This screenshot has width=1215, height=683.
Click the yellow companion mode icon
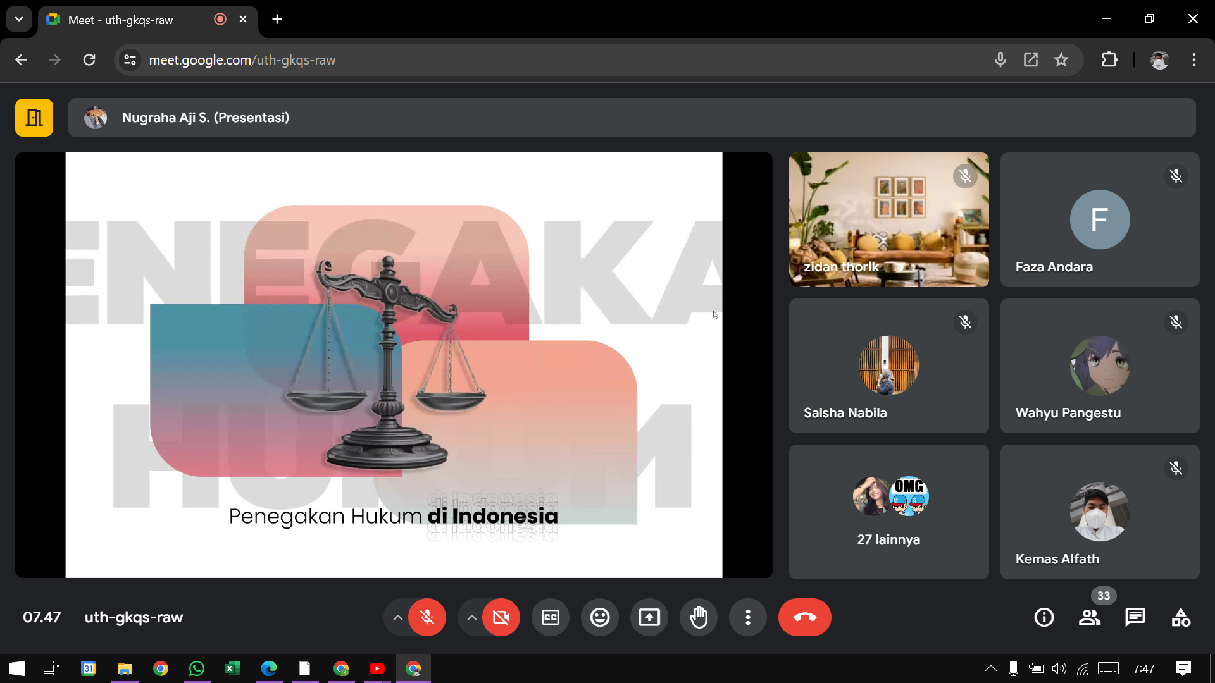coord(34,118)
